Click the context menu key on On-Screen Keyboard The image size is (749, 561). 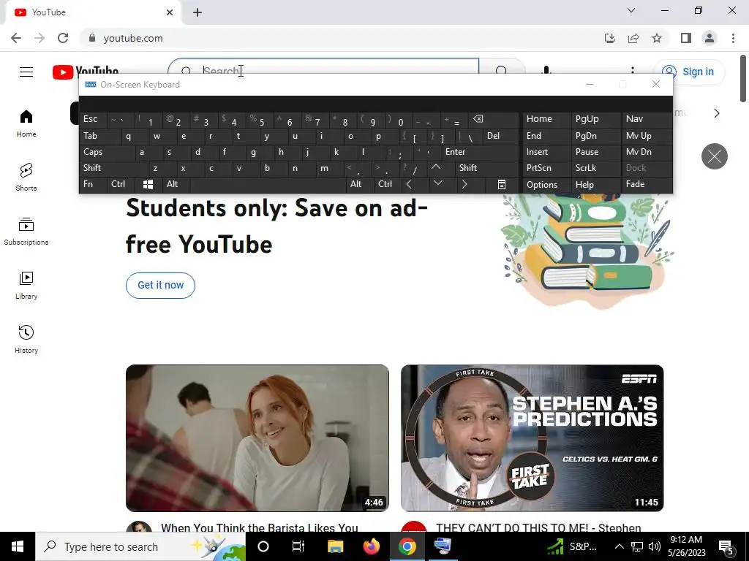click(x=502, y=184)
